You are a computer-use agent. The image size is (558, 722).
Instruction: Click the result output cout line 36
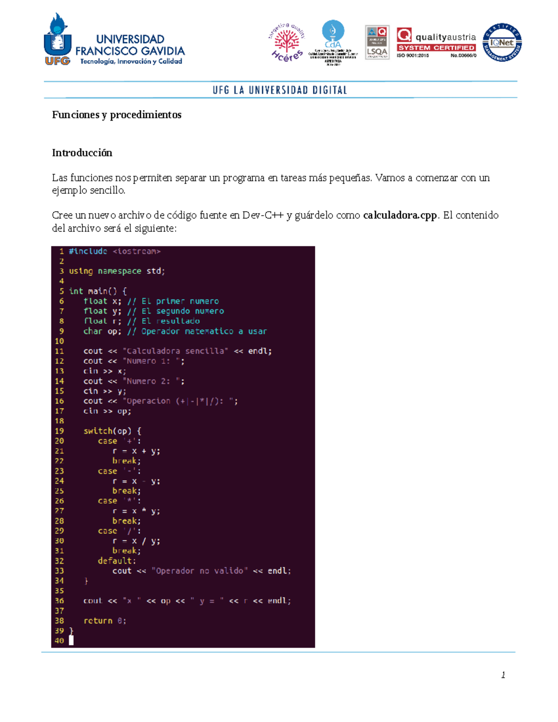pyautogui.click(x=187, y=601)
